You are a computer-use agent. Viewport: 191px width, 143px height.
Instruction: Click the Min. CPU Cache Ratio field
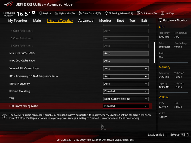pyautogui.click(x=126, y=53)
